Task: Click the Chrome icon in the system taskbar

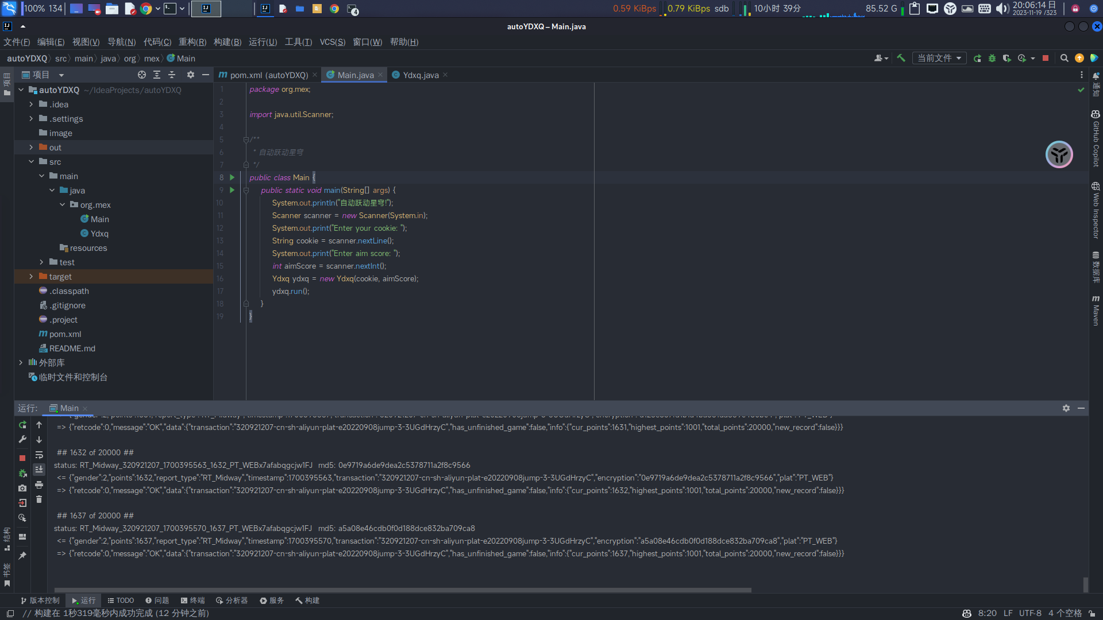Action: point(146,9)
